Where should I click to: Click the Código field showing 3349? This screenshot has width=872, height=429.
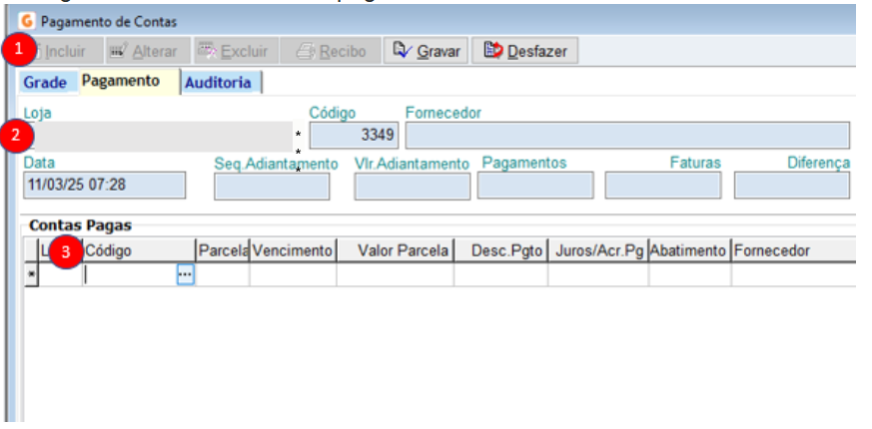point(354,135)
